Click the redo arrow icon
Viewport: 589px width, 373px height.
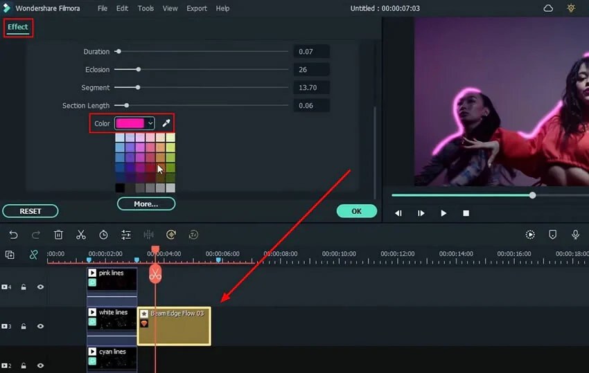click(x=36, y=235)
